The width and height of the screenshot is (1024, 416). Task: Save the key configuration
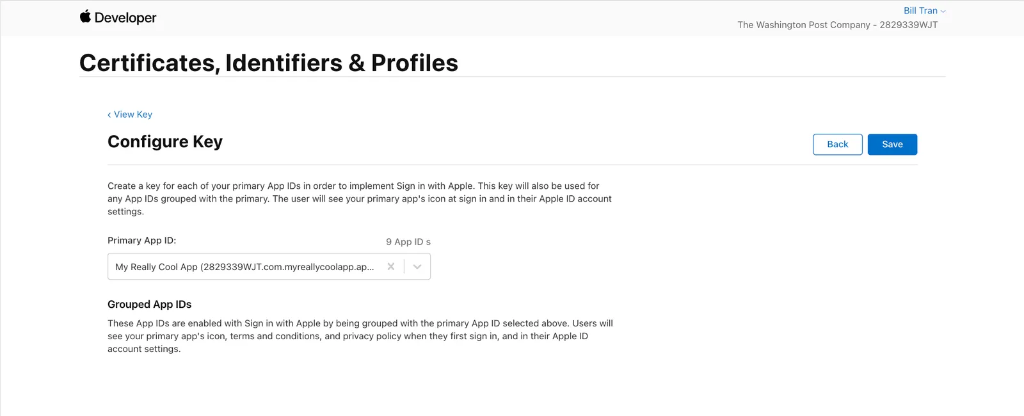tap(892, 145)
